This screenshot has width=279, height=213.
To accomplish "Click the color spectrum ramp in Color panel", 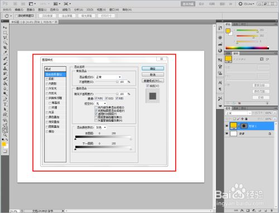I will click(247, 48).
